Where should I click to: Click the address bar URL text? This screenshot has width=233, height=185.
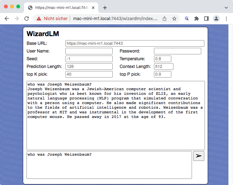click(115, 19)
